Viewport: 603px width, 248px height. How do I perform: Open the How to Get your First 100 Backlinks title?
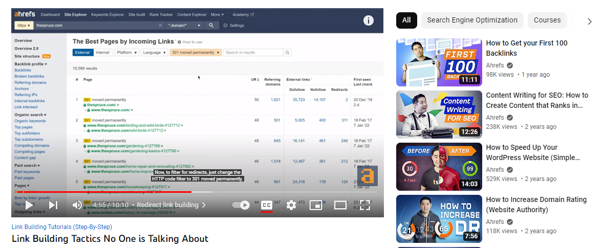click(526, 48)
